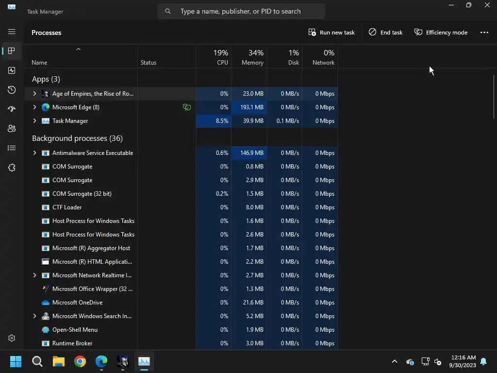Open the App history sidebar page
The height and width of the screenshot is (373, 497).
tap(12, 90)
